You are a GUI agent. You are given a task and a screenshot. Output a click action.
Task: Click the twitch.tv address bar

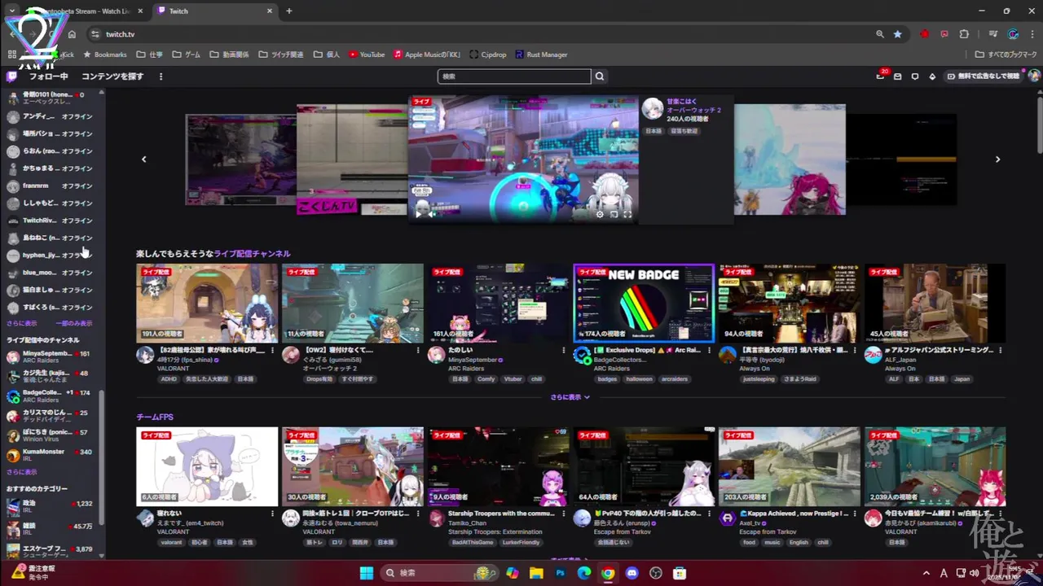(x=481, y=34)
